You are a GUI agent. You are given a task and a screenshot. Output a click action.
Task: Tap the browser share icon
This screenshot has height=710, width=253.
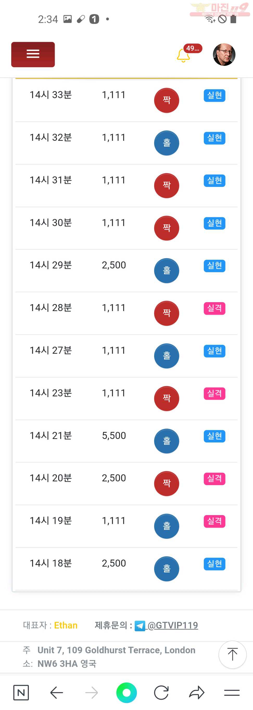coord(197,692)
